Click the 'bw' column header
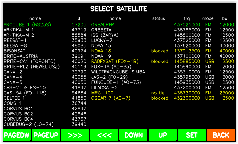The height and width of the screenshot is (144, 238). click(225, 18)
